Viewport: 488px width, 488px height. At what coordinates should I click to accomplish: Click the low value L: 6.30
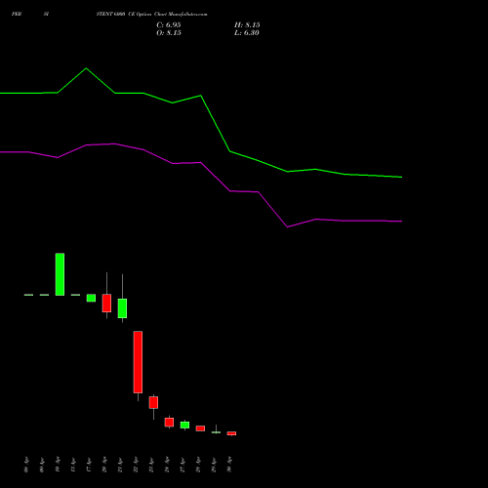coord(247,33)
